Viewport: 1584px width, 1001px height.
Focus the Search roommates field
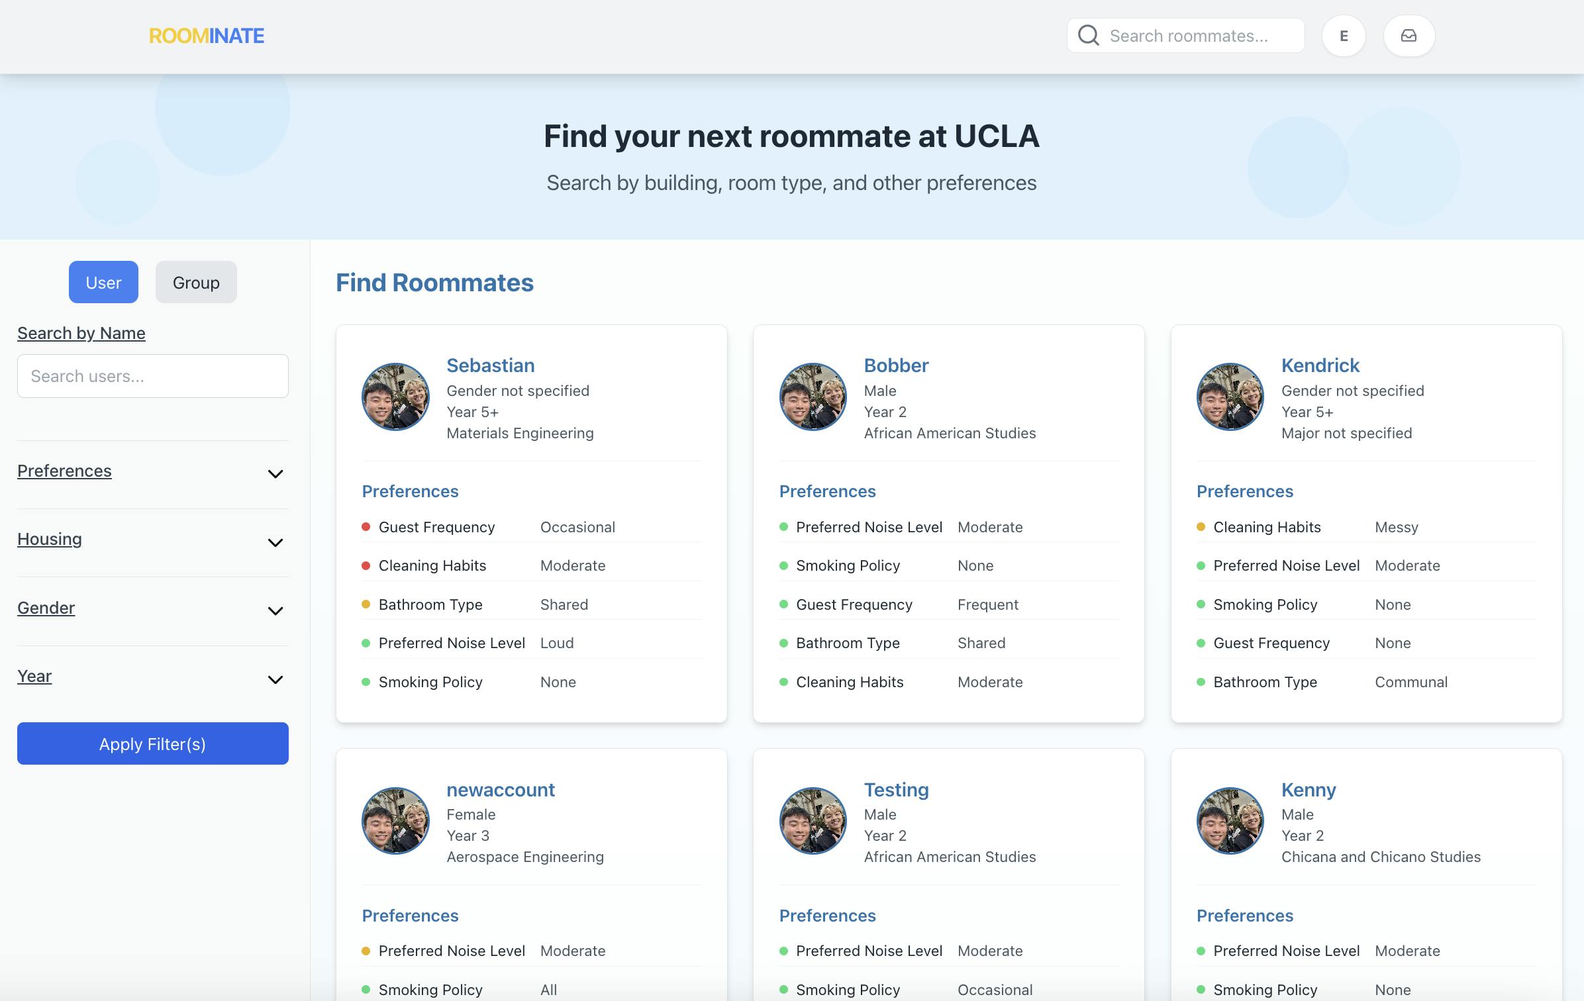(1185, 36)
